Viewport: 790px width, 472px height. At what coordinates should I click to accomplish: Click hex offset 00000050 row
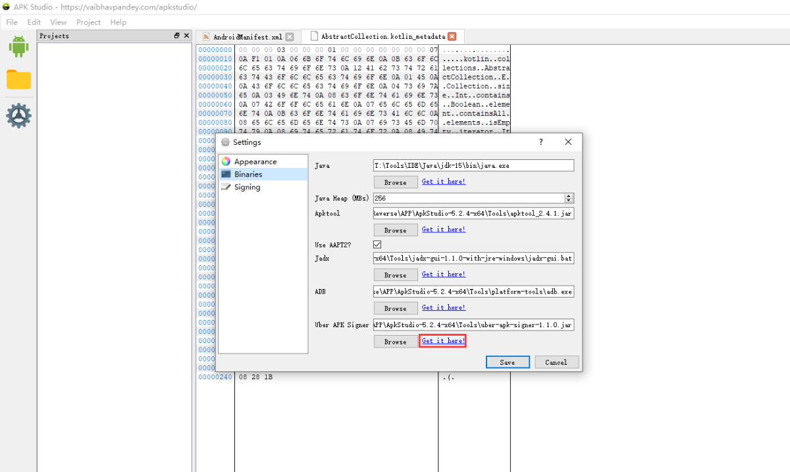[x=215, y=95]
